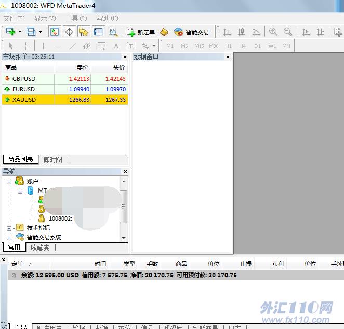Open the 文件 menu
This screenshot has width=344, height=329.
[14, 18]
